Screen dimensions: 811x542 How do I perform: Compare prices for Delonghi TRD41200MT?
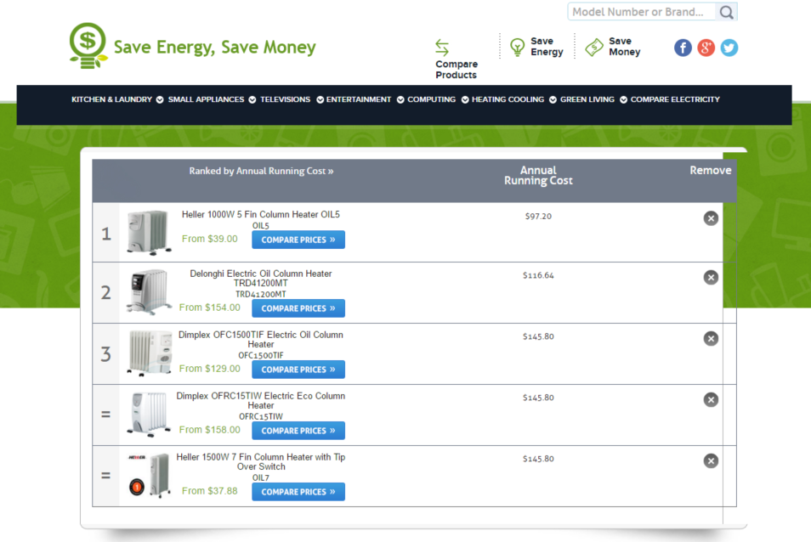[298, 308]
